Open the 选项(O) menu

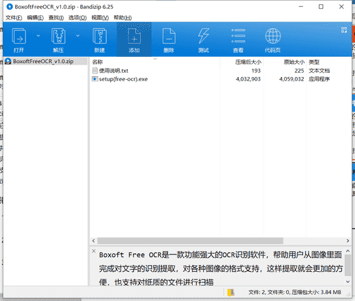tap(78, 17)
